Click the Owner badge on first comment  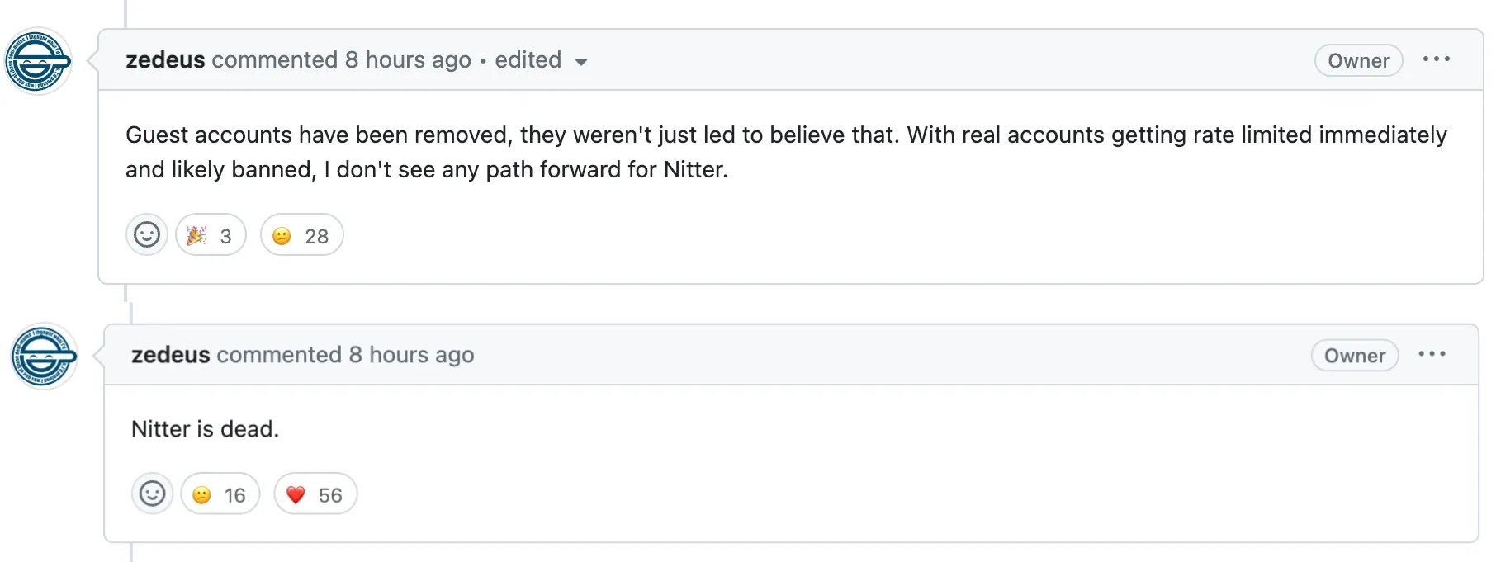pyautogui.click(x=1358, y=60)
